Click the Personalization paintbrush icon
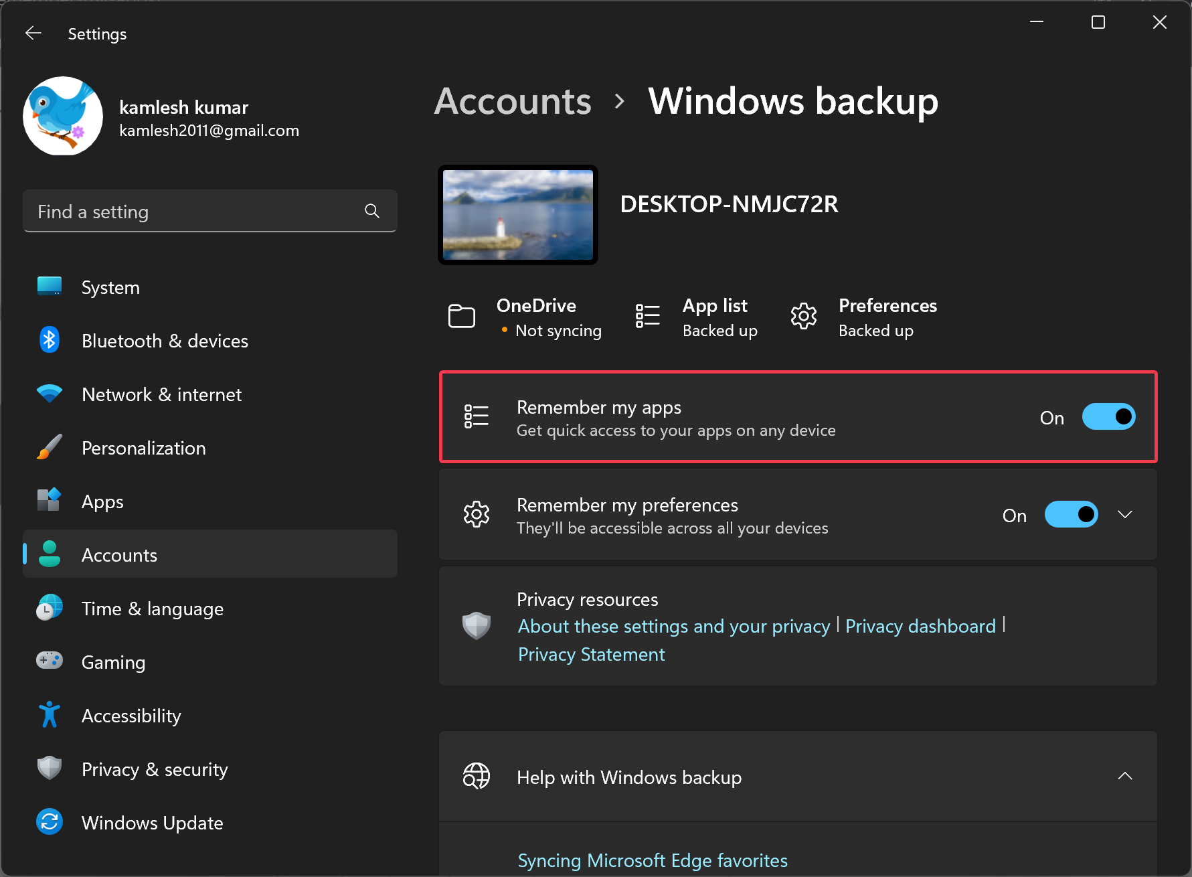 coord(50,447)
